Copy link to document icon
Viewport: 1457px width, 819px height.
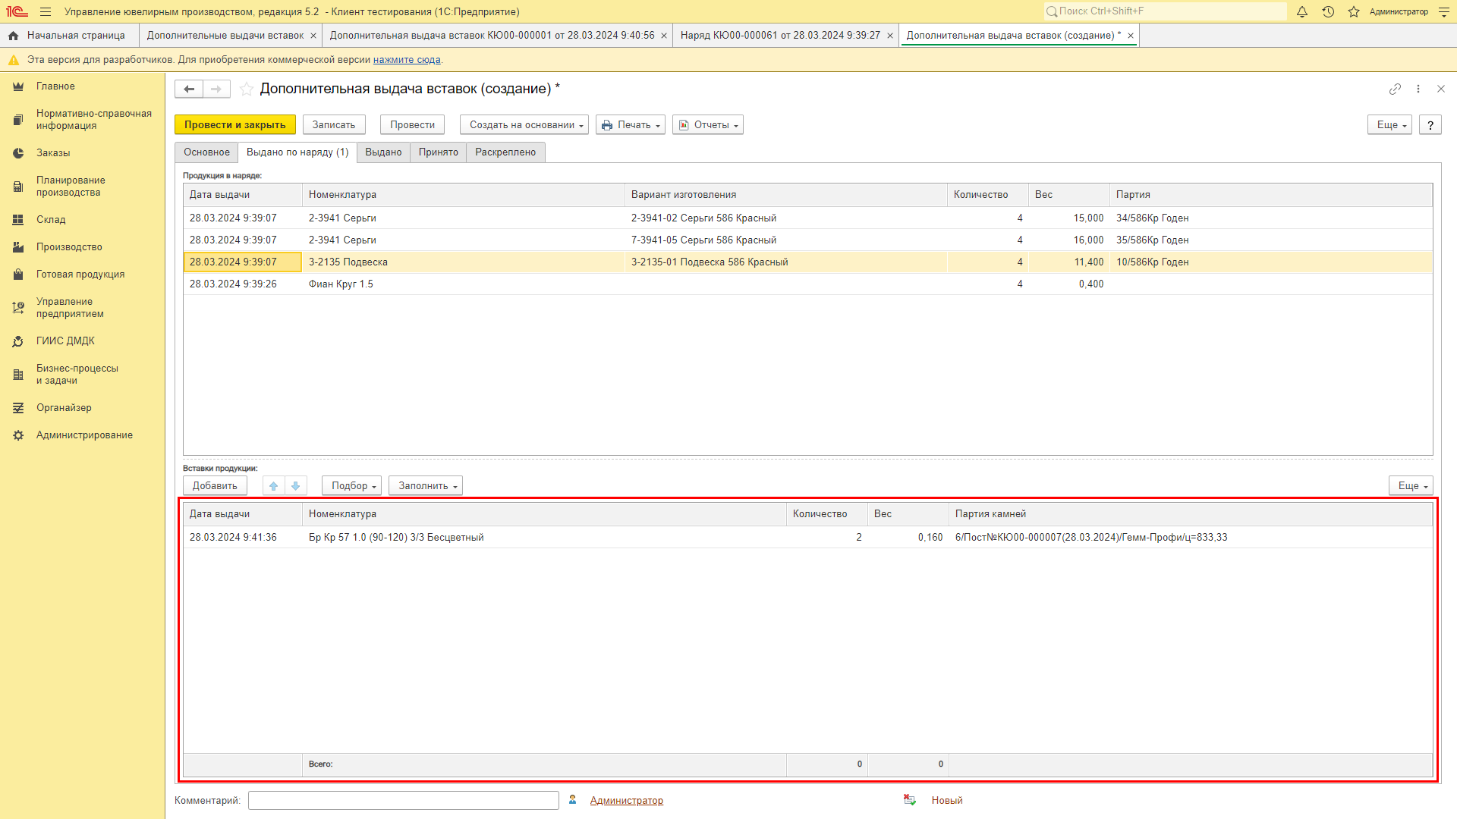coord(1395,89)
